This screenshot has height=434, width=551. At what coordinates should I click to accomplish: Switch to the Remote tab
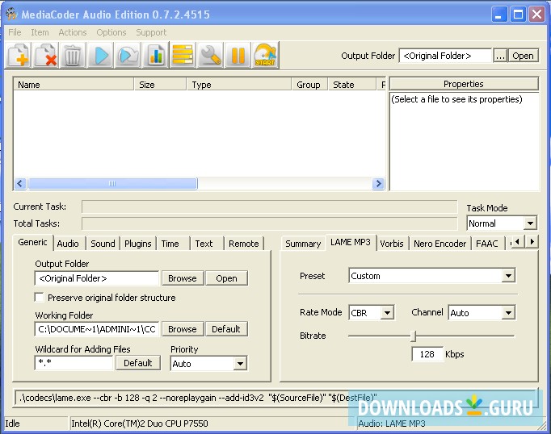(x=243, y=244)
